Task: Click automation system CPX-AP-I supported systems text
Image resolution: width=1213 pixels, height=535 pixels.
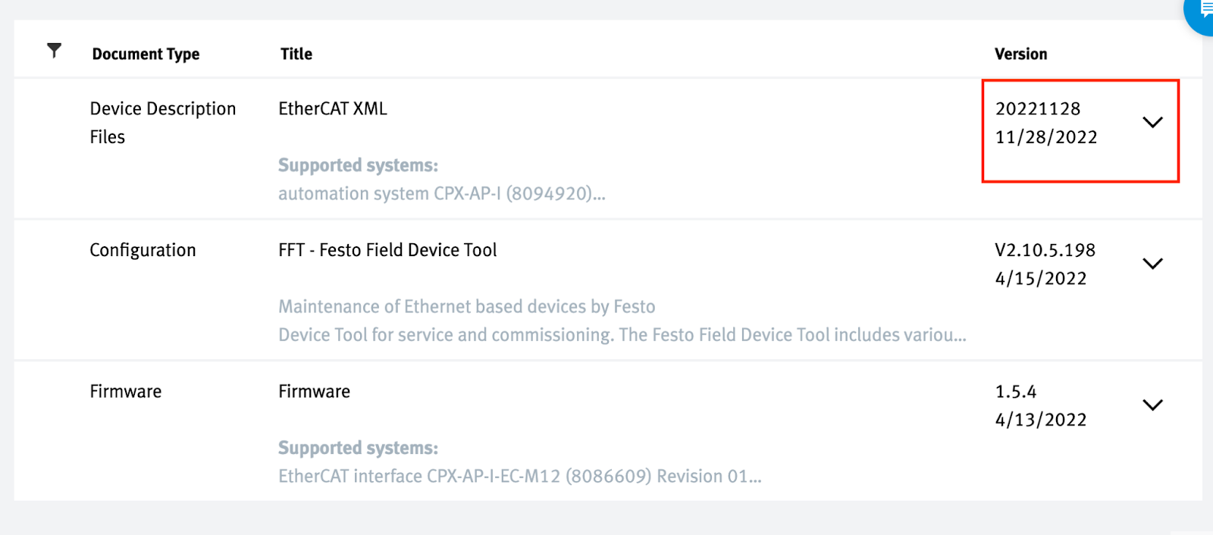Action: click(442, 194)
